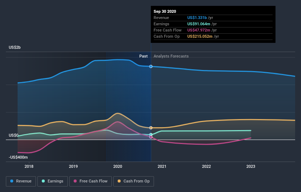Click the 2020 x-axis label
Screen dimensions: 301x192
tap(118, 166)
